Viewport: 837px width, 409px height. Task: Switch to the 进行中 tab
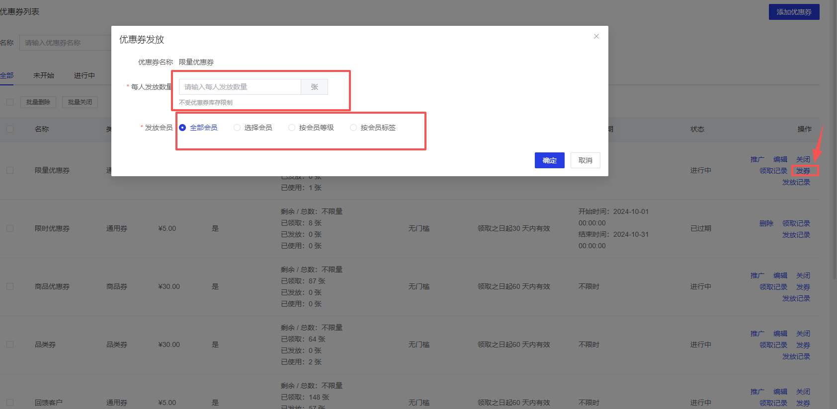84,75
